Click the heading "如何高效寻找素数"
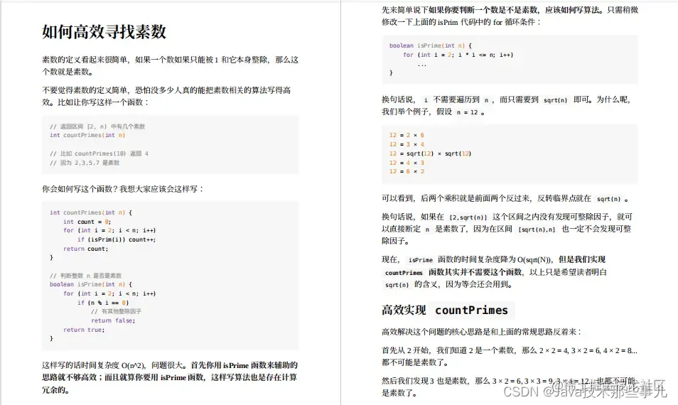The height and width of the screenshot is (405, 678). (x=104, y=31)
